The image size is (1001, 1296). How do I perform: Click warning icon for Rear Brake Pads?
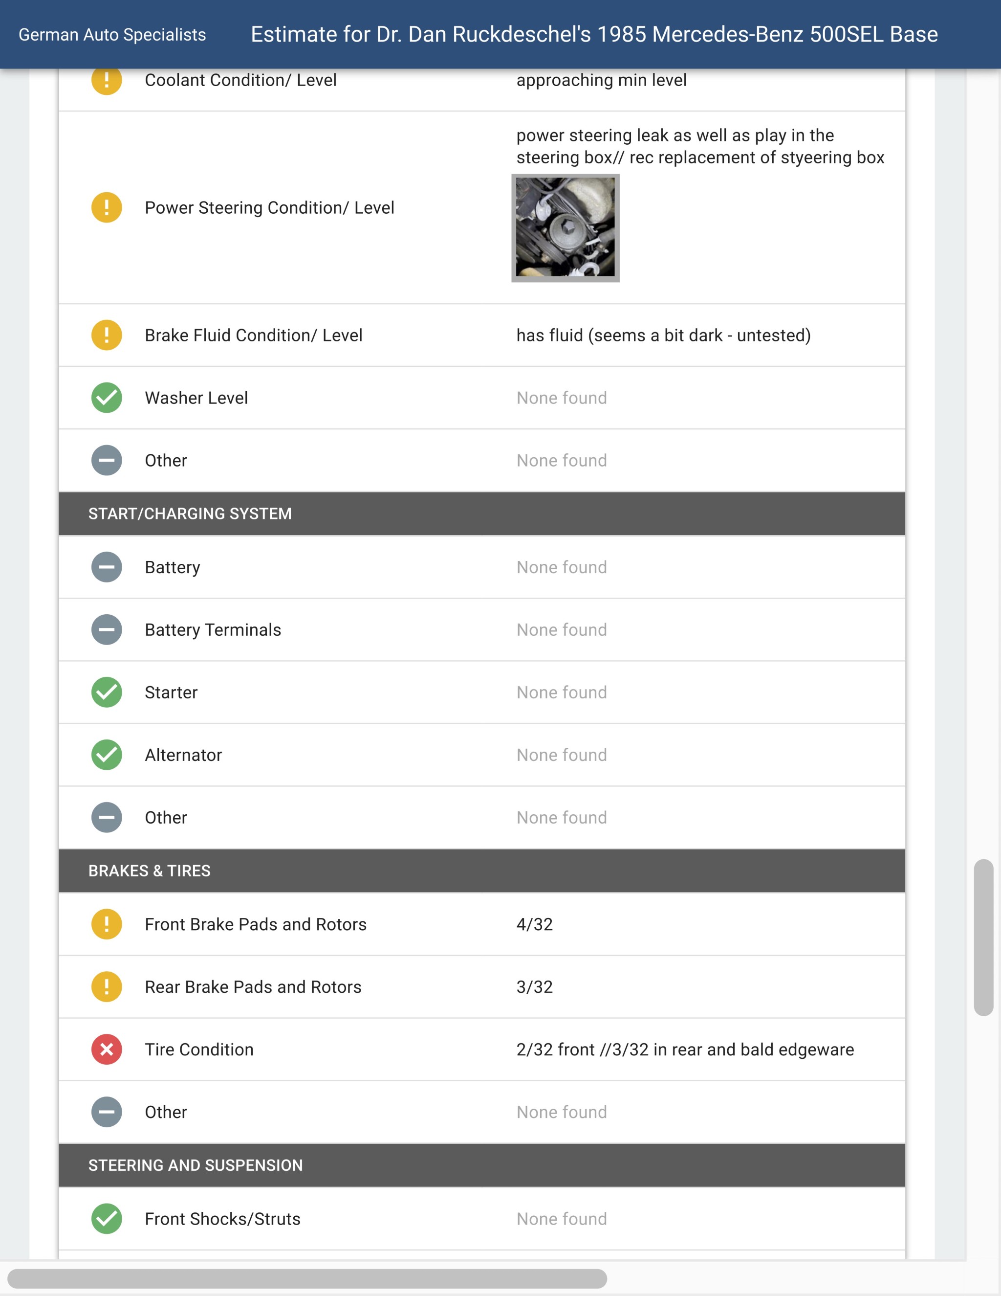pos(107,987)
